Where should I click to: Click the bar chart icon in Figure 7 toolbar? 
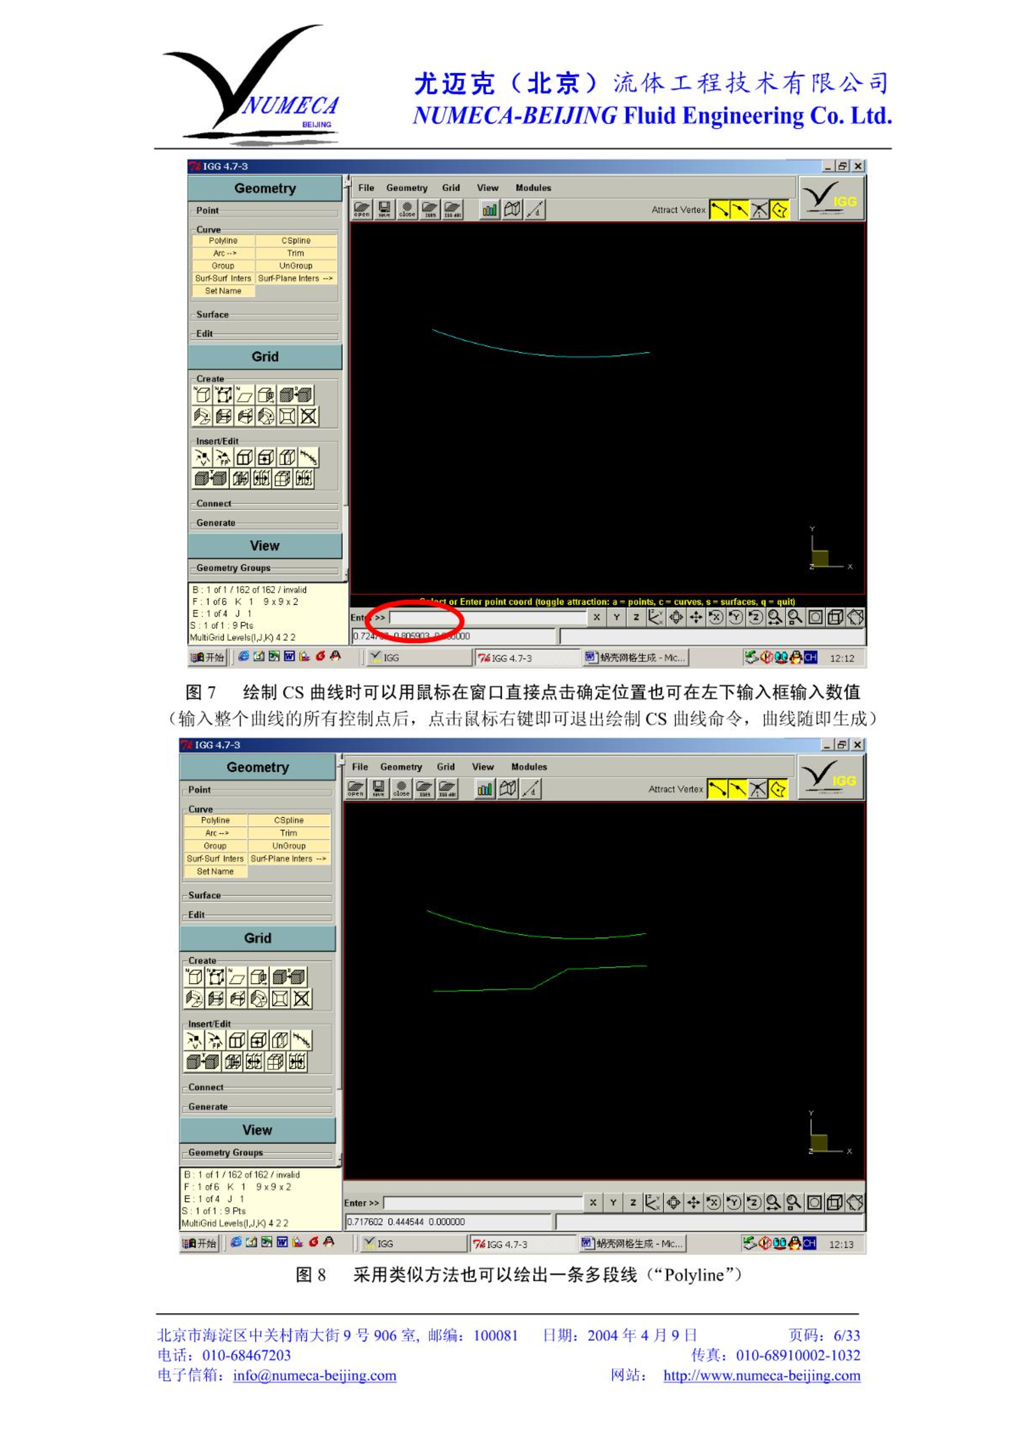point(490,210)
